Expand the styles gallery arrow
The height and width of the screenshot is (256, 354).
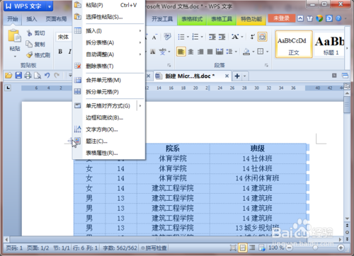pyautogui.click(x=347, y=48)
